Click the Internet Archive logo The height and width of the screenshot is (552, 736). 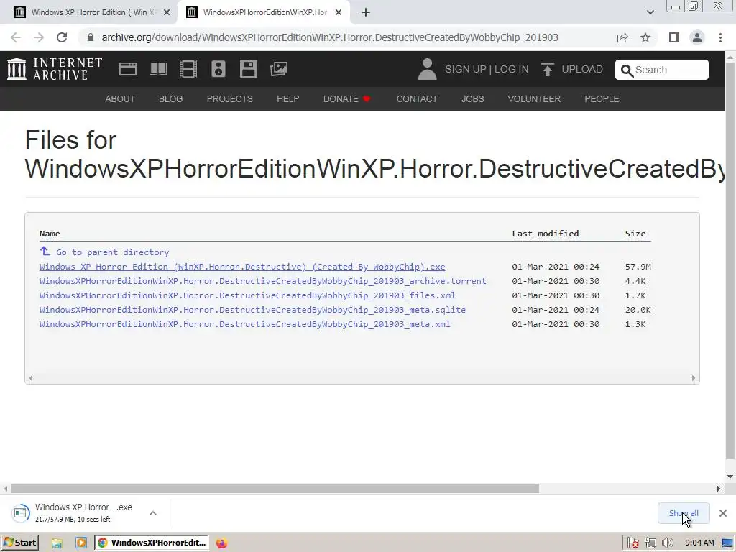click(55, 69)
